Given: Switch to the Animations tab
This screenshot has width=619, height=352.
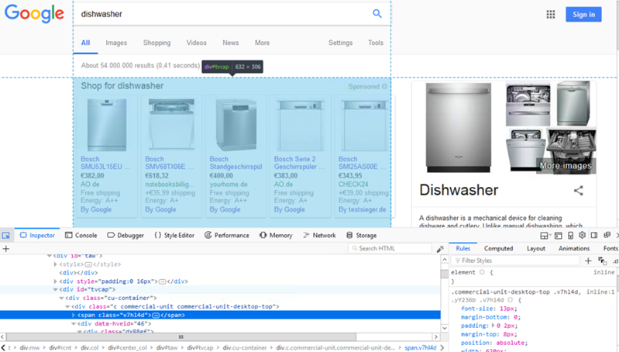Looking at the screenshot, I should pyautogui.click(x=573, y=249).
